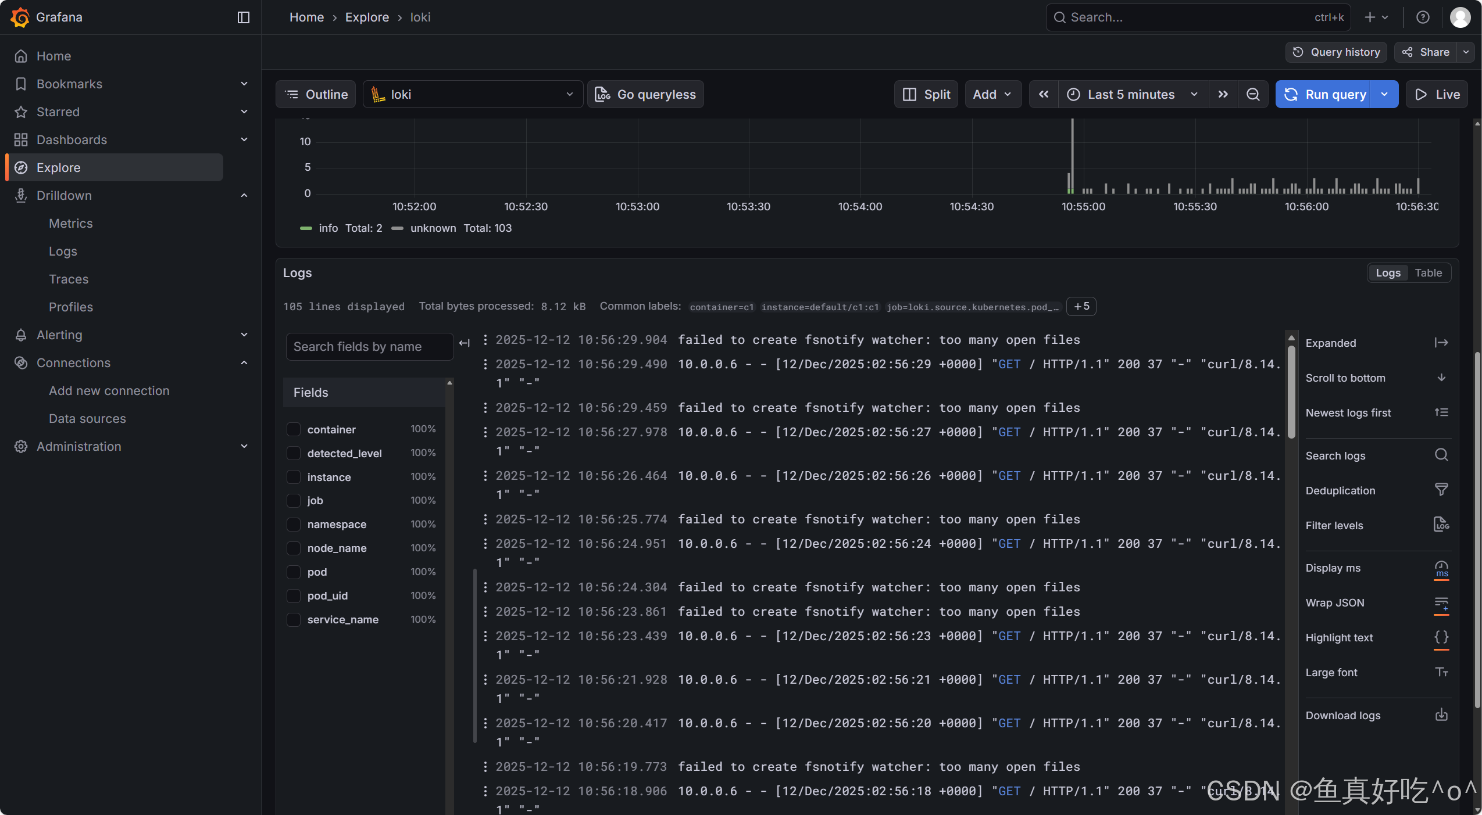This screenshot has width=1482, height=815.
Task: Switch to the Table view tab
Action: tap(1428, 272)
